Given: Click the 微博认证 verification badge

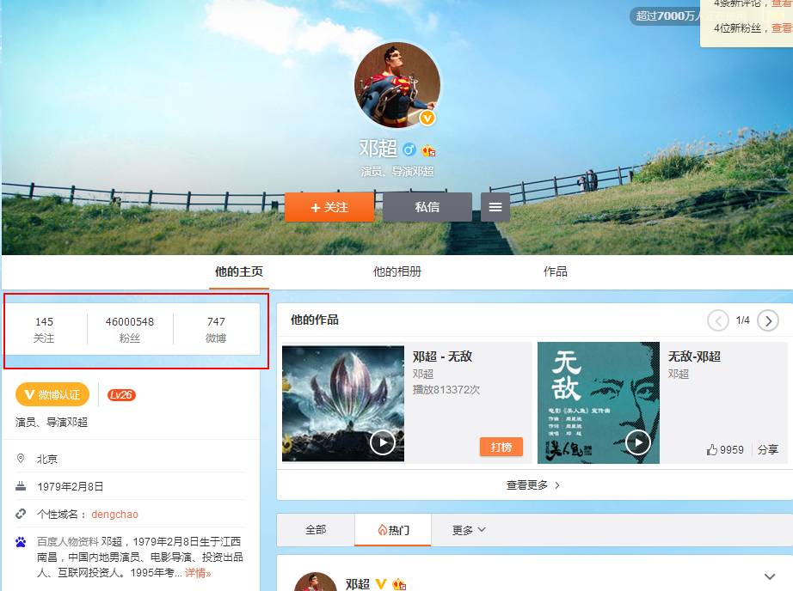Looking at the screenshot, I should point(52,394).
